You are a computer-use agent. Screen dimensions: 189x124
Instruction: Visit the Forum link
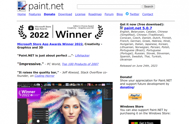point(109,14)
